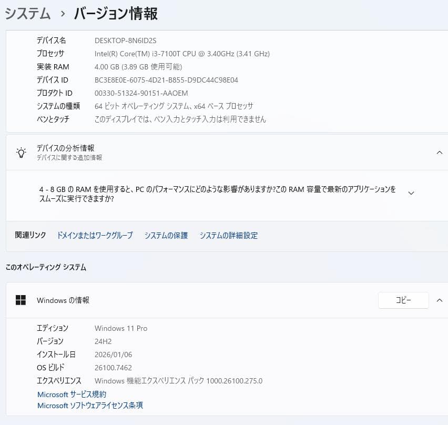Open ドメインまたはワークグループ link
The height and width of the screenshot is (425, 448).
94,236
